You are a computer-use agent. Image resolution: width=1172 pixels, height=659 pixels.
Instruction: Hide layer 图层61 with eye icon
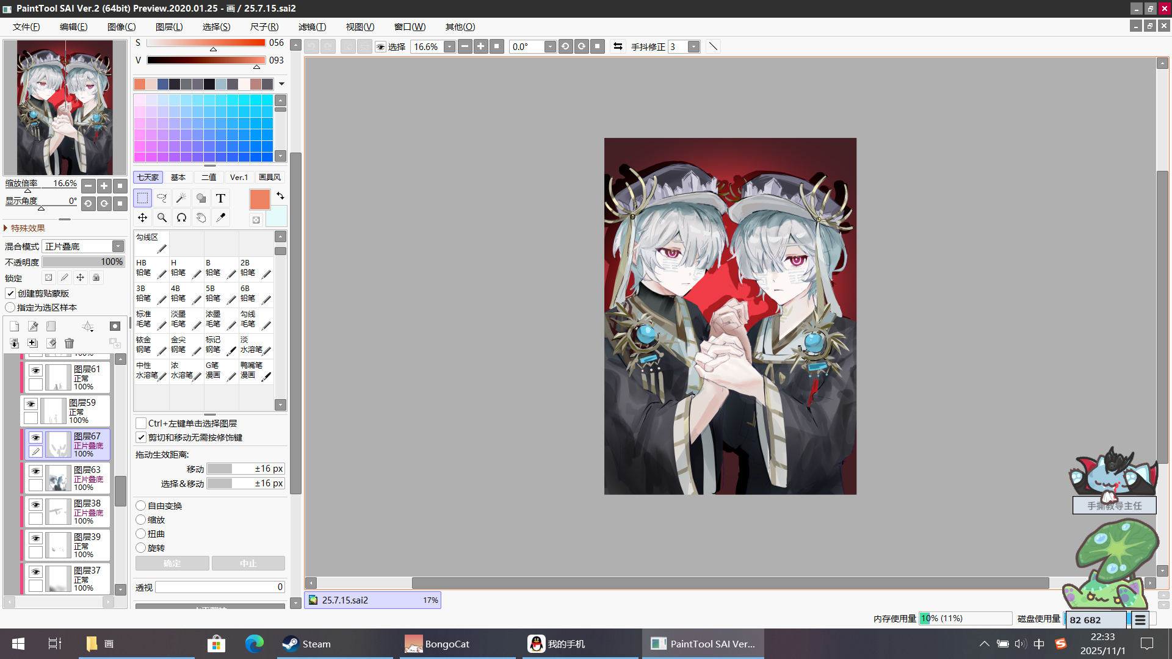(x=35, y=370)
